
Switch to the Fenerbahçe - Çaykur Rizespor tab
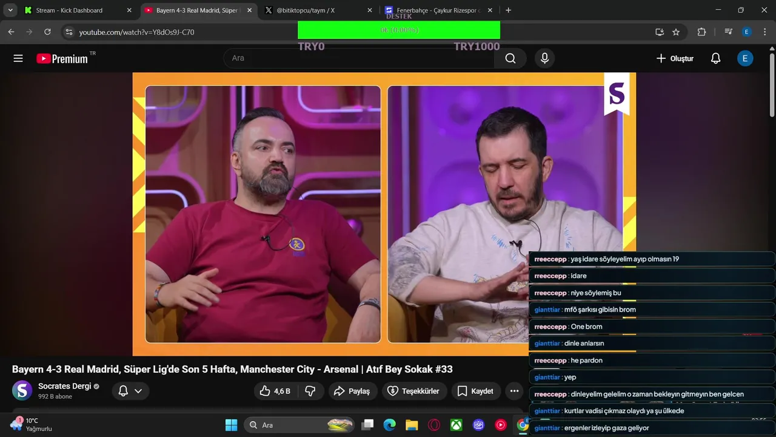[x=440, y=10]
